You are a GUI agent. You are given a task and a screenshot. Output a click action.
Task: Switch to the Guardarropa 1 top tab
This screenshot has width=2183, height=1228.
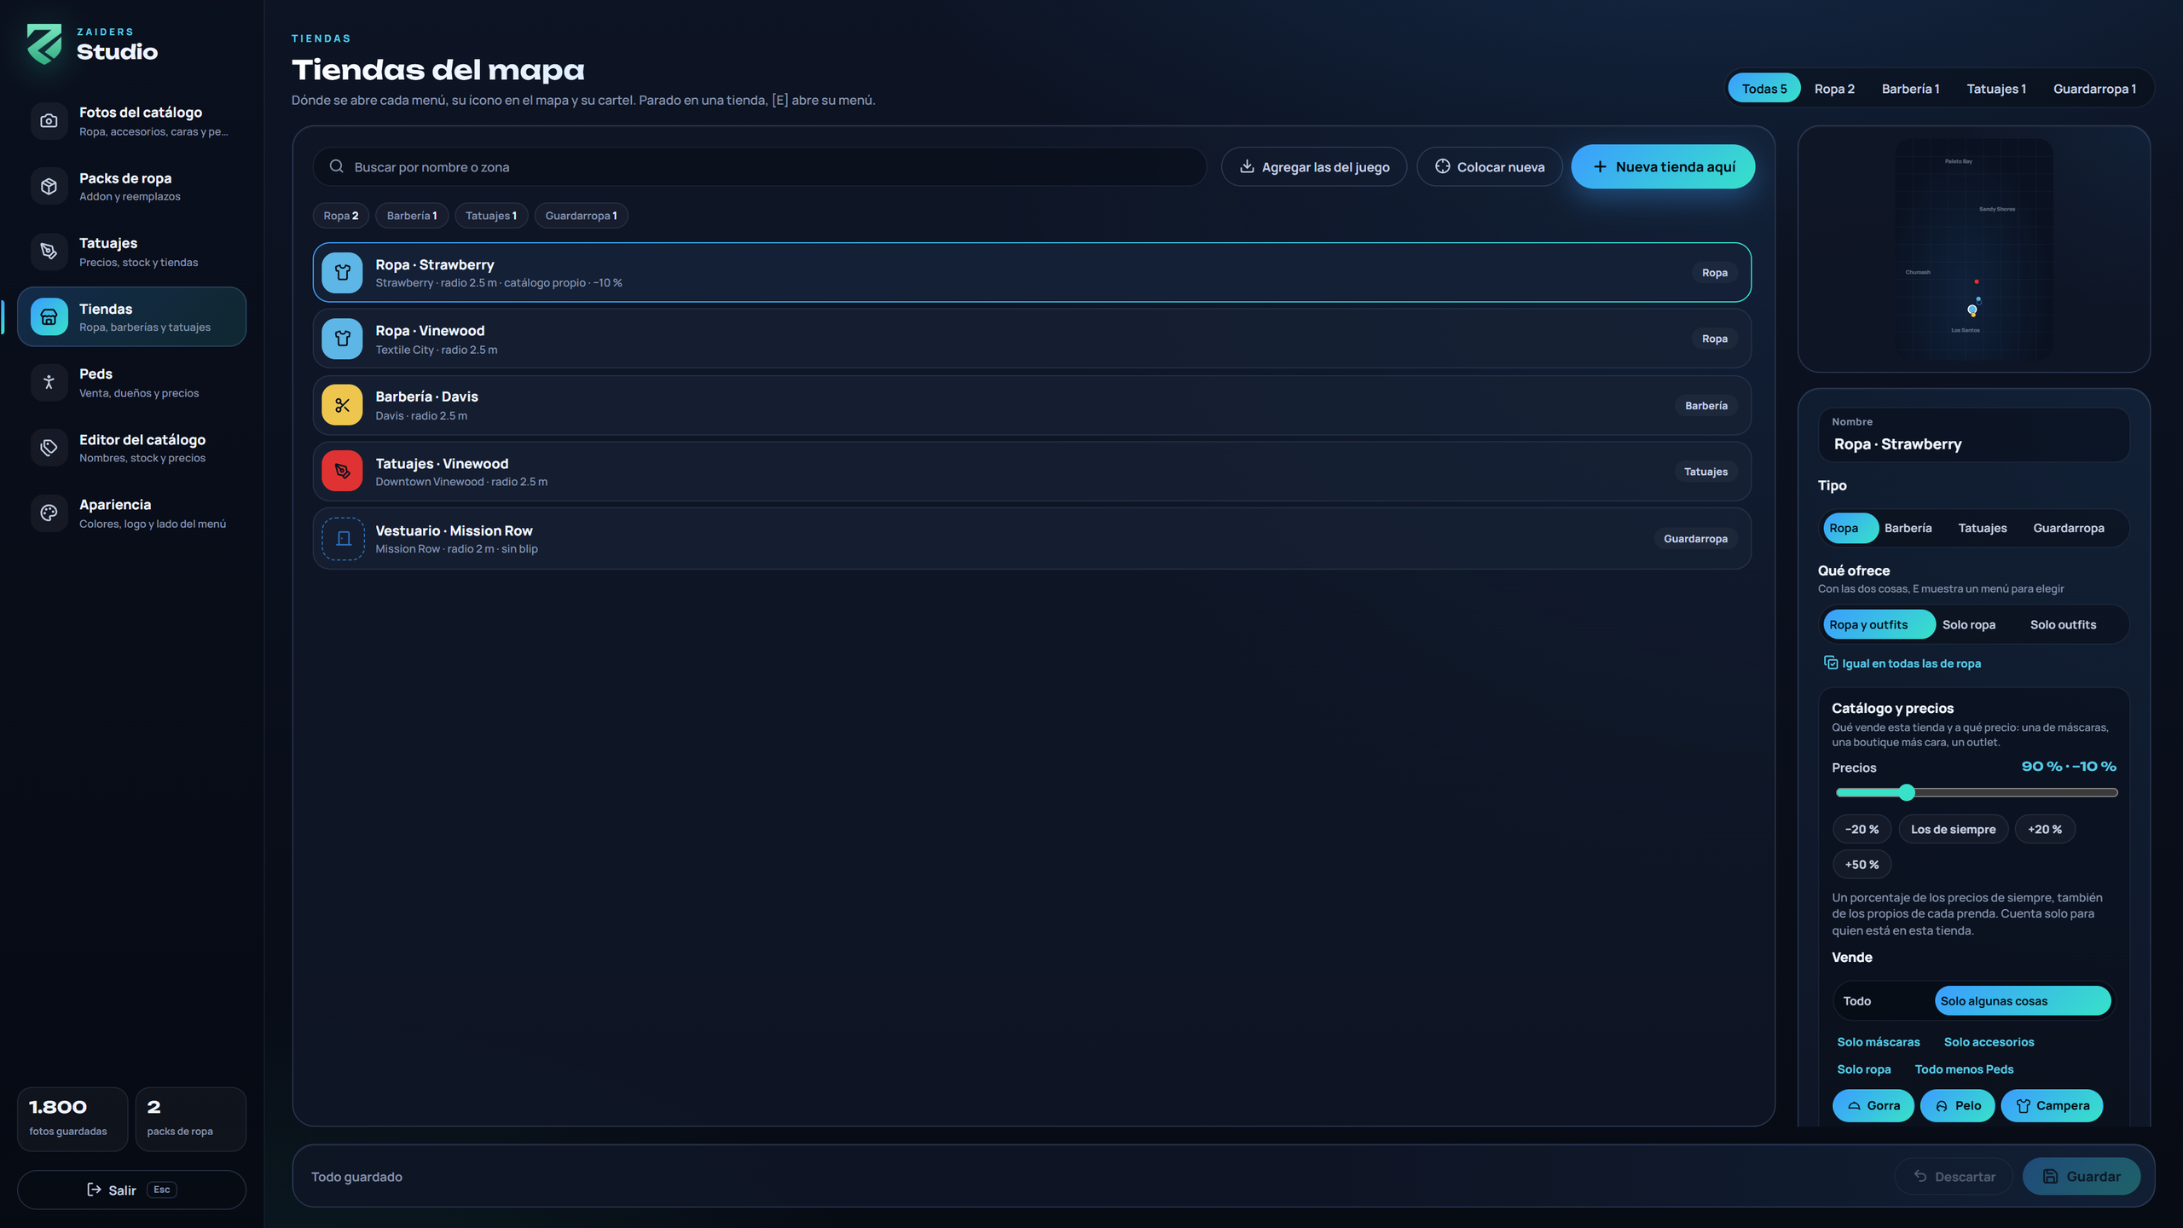(2094, 89)
